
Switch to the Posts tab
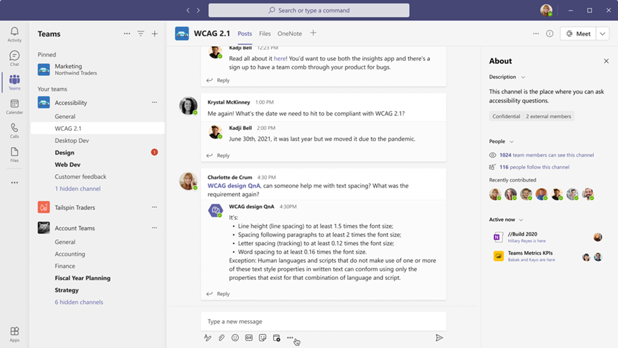(x=245, y=34)
